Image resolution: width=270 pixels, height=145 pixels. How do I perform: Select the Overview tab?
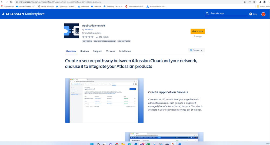(71, 51)
